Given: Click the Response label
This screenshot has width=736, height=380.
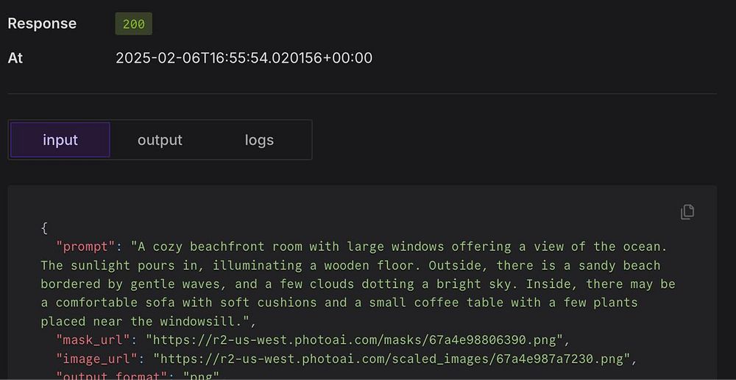Looking at the screenshot, I should pos(42,24).
